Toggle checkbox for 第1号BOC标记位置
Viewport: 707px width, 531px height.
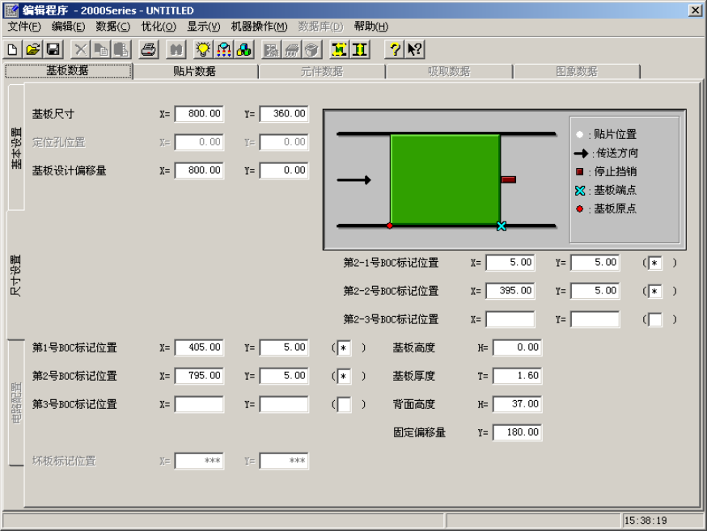pyautogui.click(x=344, y=348)
